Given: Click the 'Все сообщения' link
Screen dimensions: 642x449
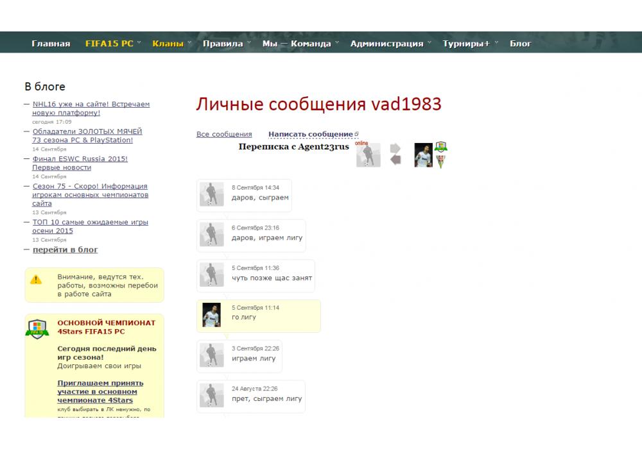Looking at the screenshot, I should click(224, 134).
